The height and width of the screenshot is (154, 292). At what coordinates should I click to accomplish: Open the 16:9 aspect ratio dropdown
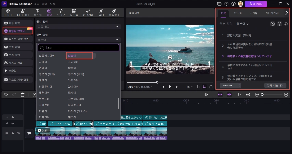pos(189,87)
